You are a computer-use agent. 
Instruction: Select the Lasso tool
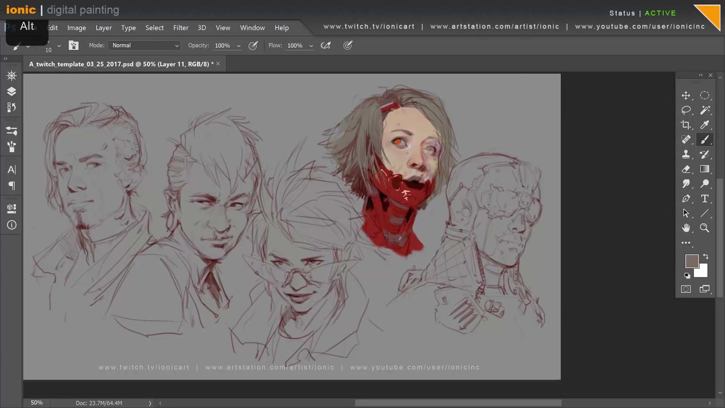(686, 110)
